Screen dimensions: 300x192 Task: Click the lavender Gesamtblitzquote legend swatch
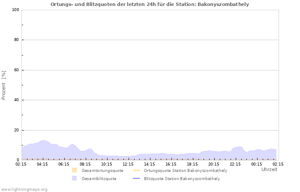pyautogui.click(x=75, y=178)
